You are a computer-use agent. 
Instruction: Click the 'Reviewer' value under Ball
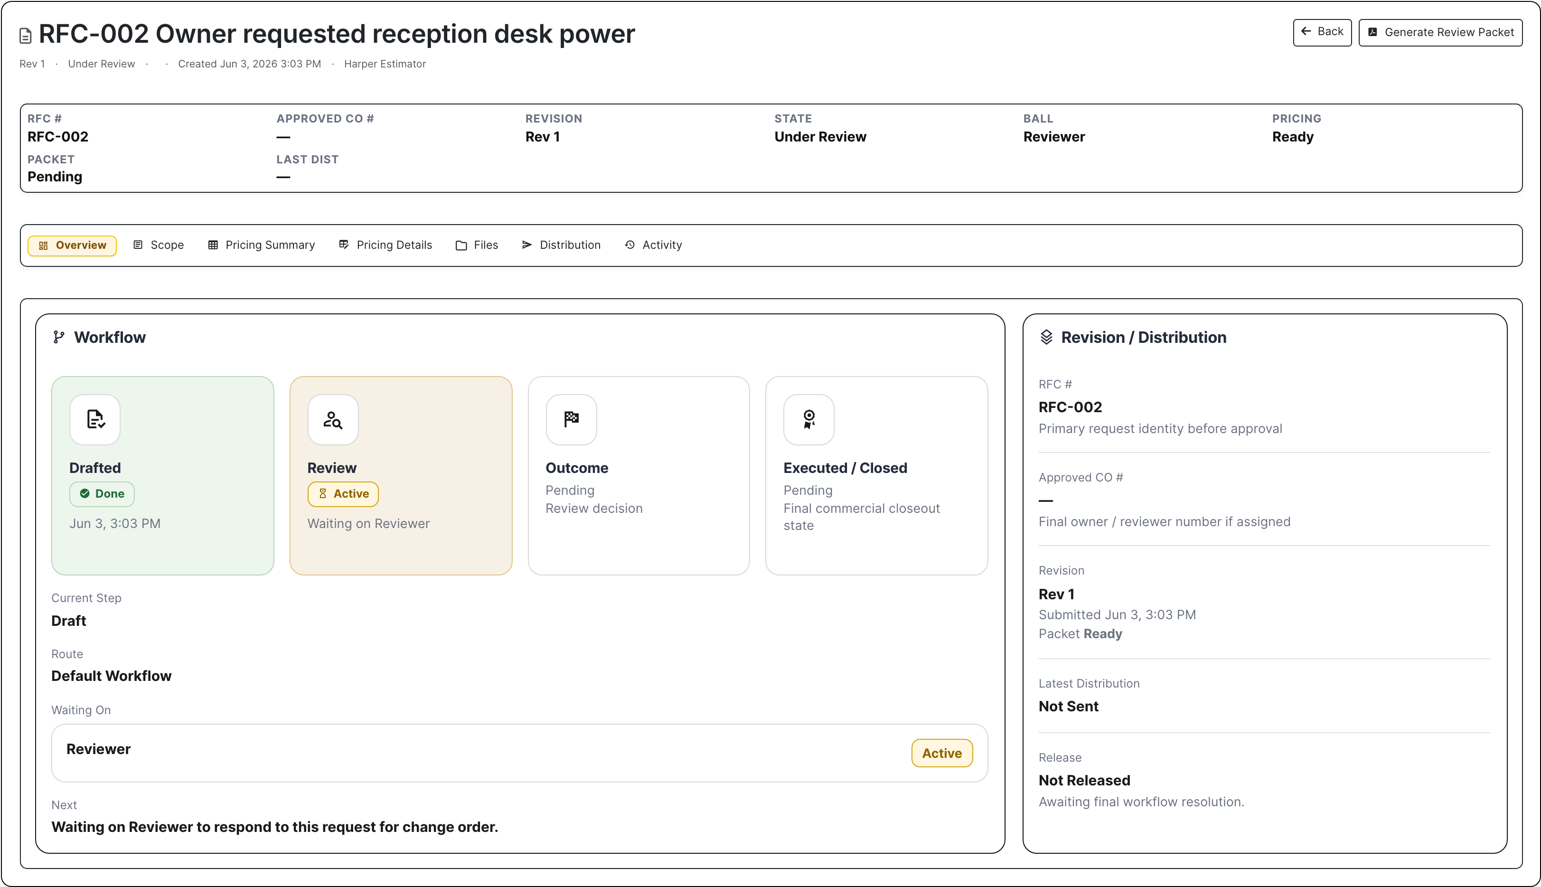(x=1054, y=137)
